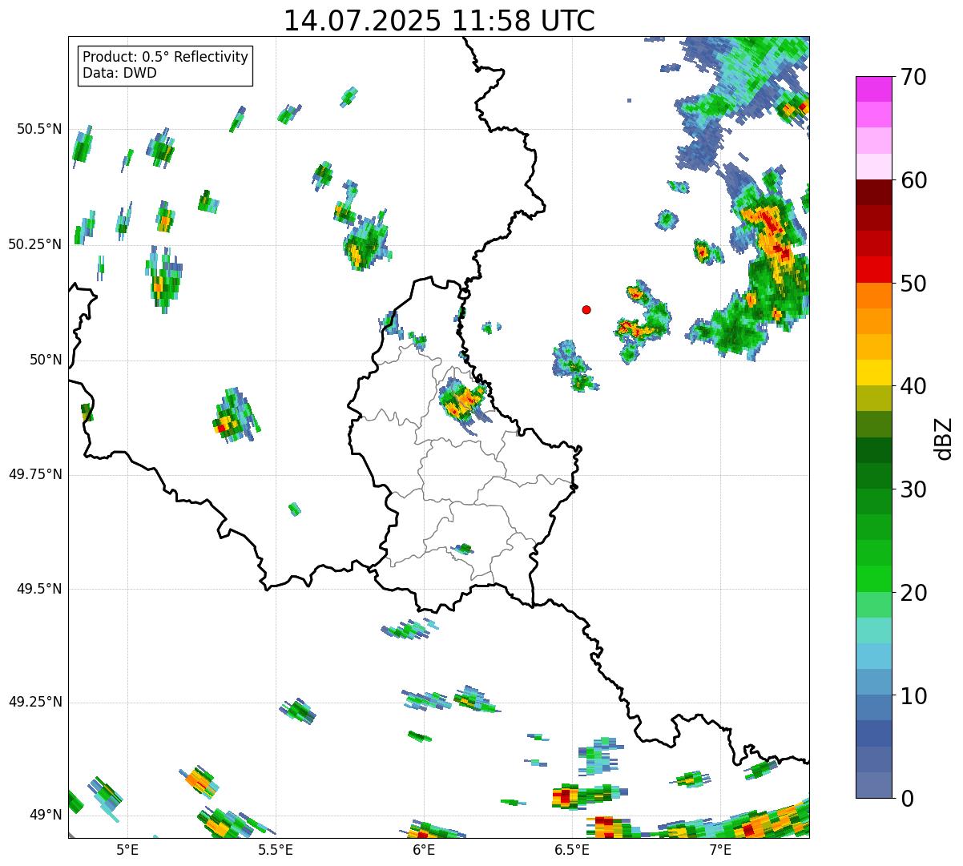The image size is (963, 866).
Task: Click the red station marker dot
Action: click(586, 309)
